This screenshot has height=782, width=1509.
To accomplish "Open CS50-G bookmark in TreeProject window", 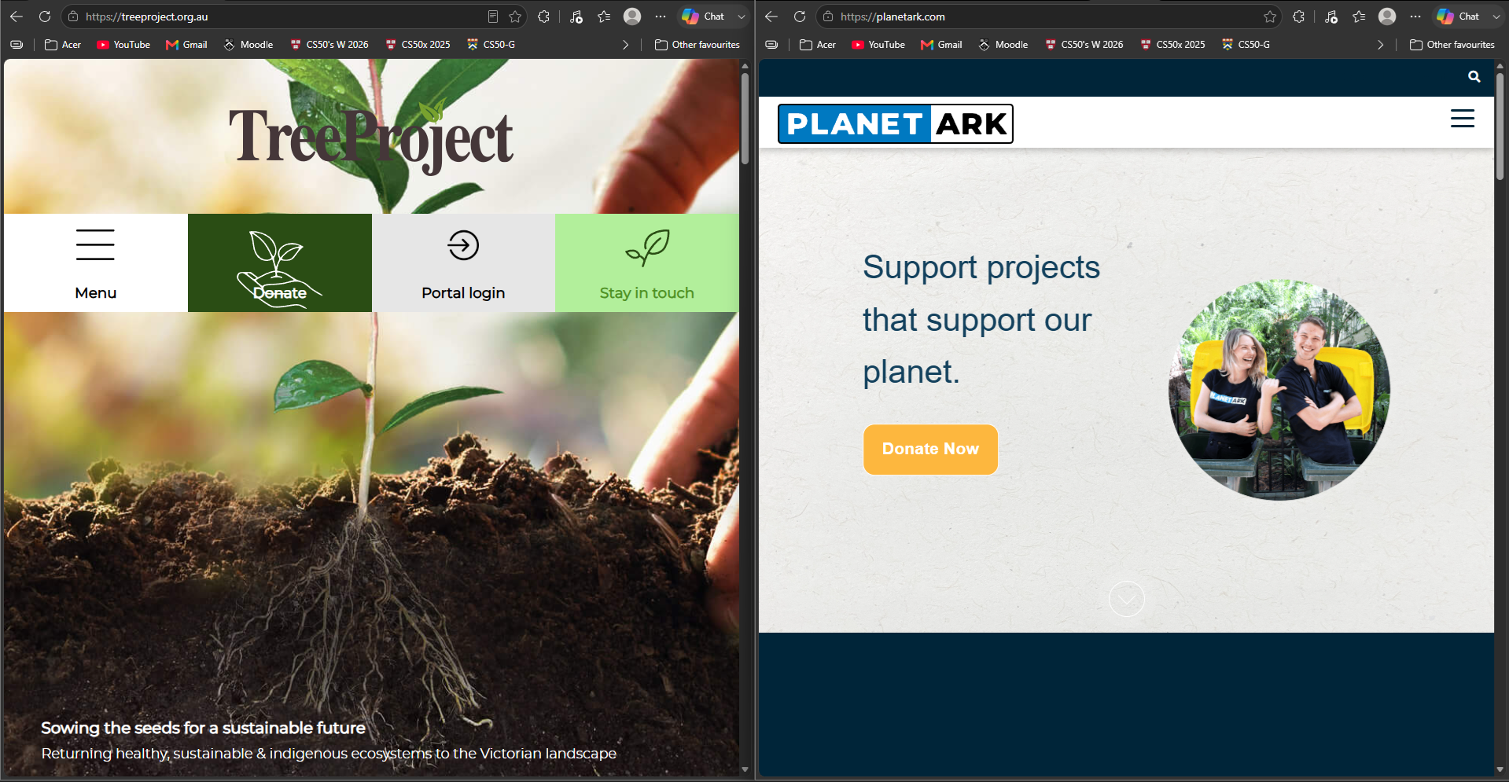I will pyautogui.click(x=491, y=45).
